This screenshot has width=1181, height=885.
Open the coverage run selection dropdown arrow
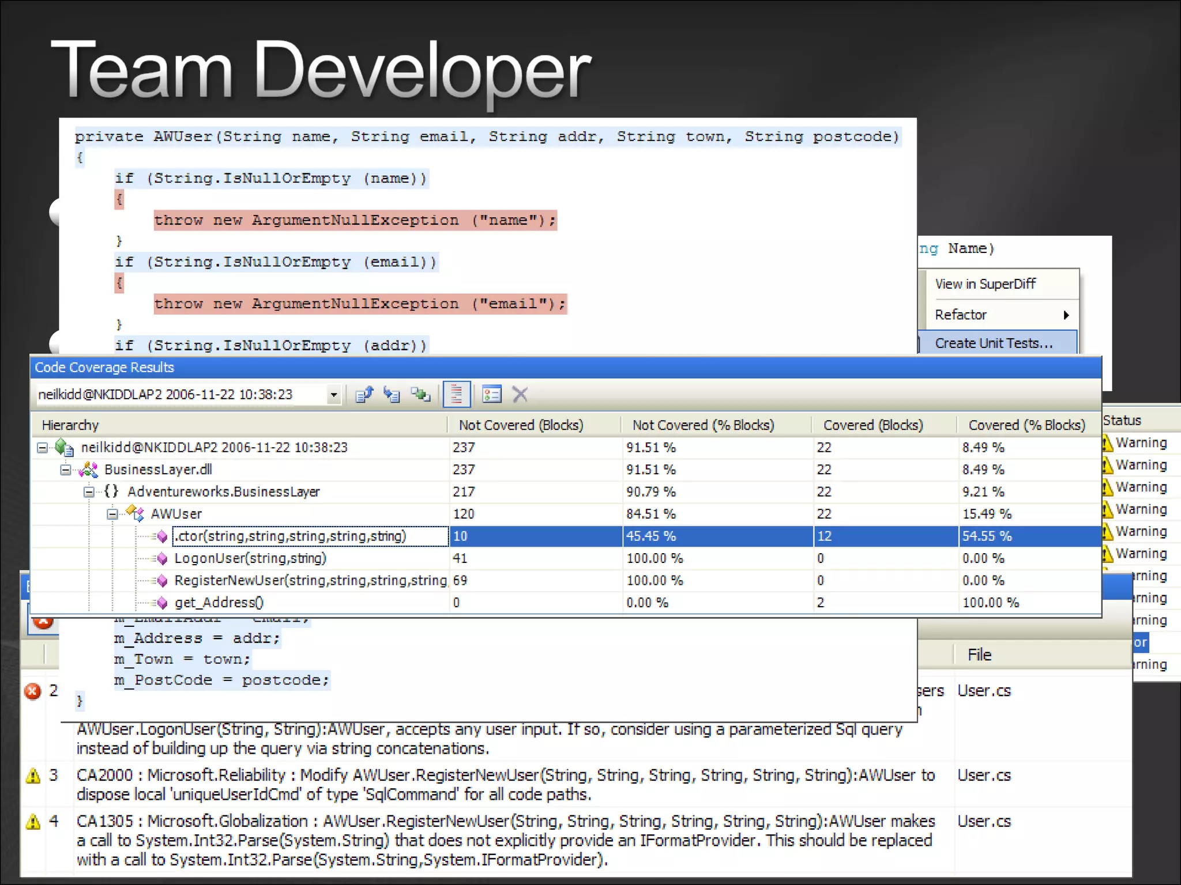click(x=333, y=395)
